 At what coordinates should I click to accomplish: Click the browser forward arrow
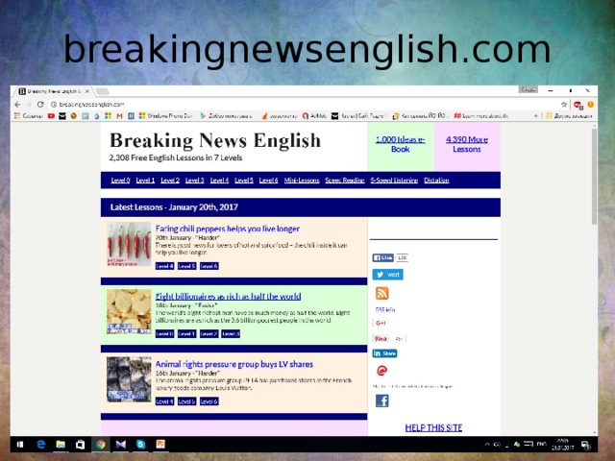pyautogui.click(x=28, y=105)
